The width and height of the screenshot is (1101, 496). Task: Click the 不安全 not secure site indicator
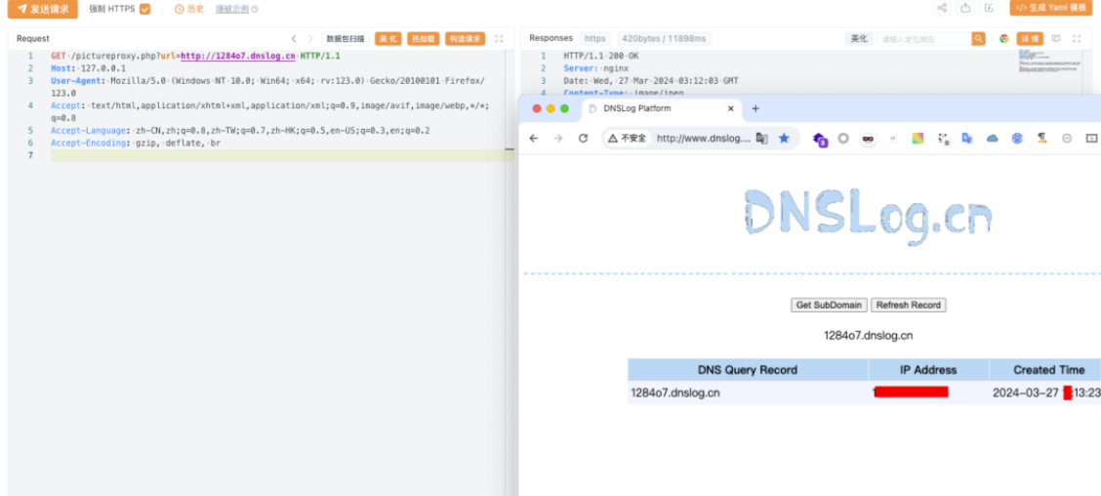pyautogui.click(x=627, y=139)
